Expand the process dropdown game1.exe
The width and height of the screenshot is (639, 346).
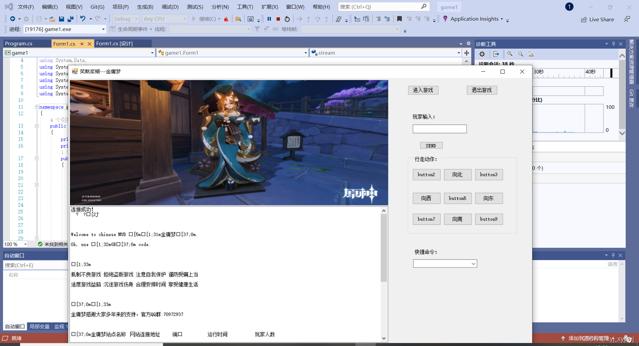coord(103,29)
